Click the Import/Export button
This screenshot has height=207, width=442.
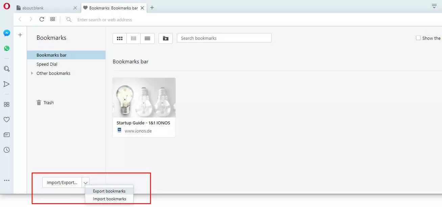62,182
